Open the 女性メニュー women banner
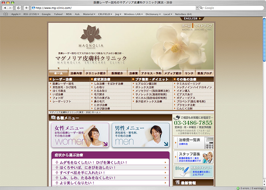 click(80, 135)
